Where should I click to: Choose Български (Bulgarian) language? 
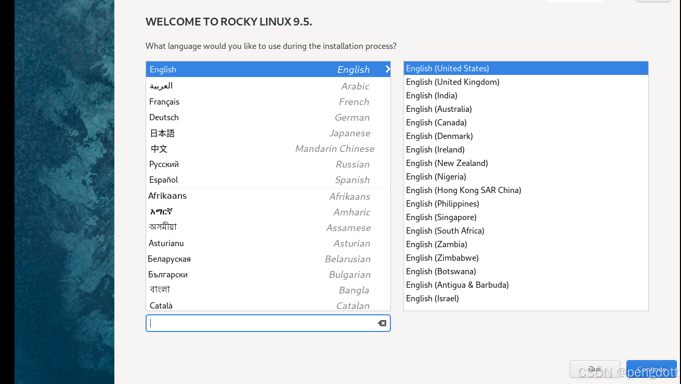(x=268, y=274)
